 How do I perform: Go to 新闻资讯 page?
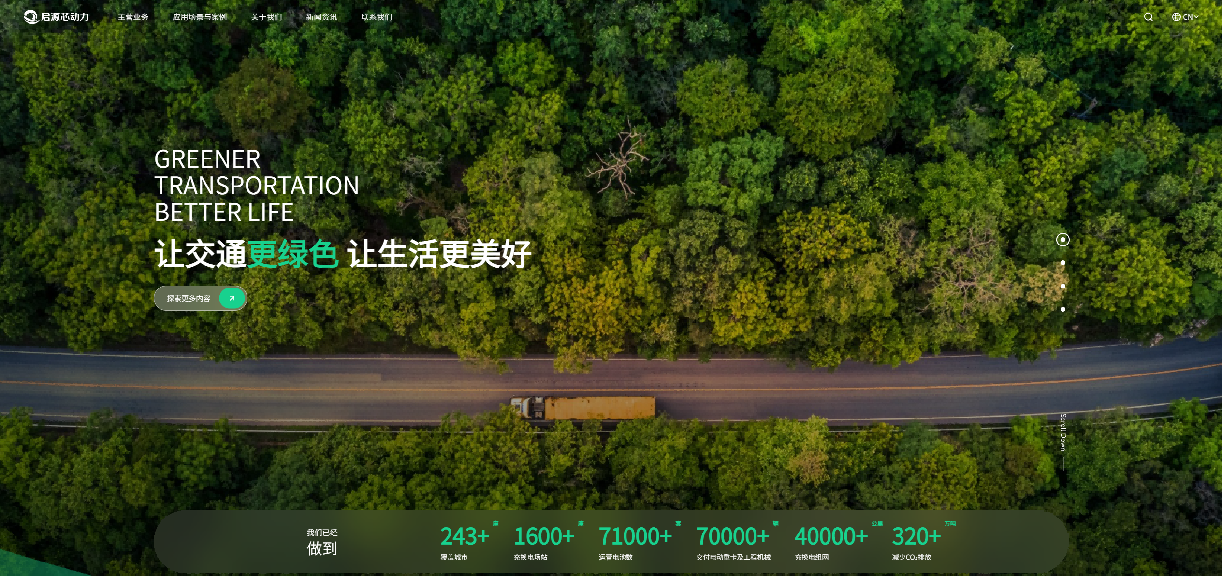[321, 17]
